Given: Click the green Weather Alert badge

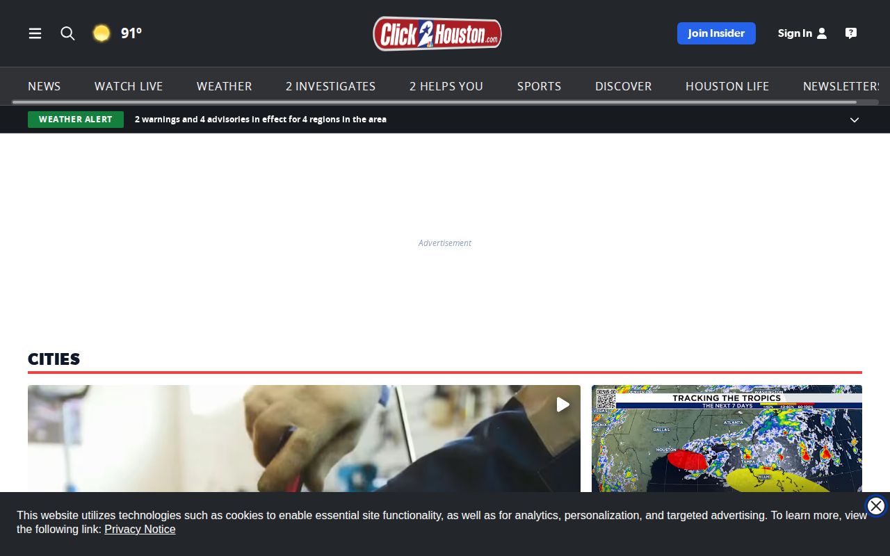Looking at the screenshot, I should 76,120.
